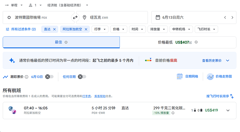Toggle price tracking for 6月13日
The width and height of the screenshot is (240, 132).
49,77
